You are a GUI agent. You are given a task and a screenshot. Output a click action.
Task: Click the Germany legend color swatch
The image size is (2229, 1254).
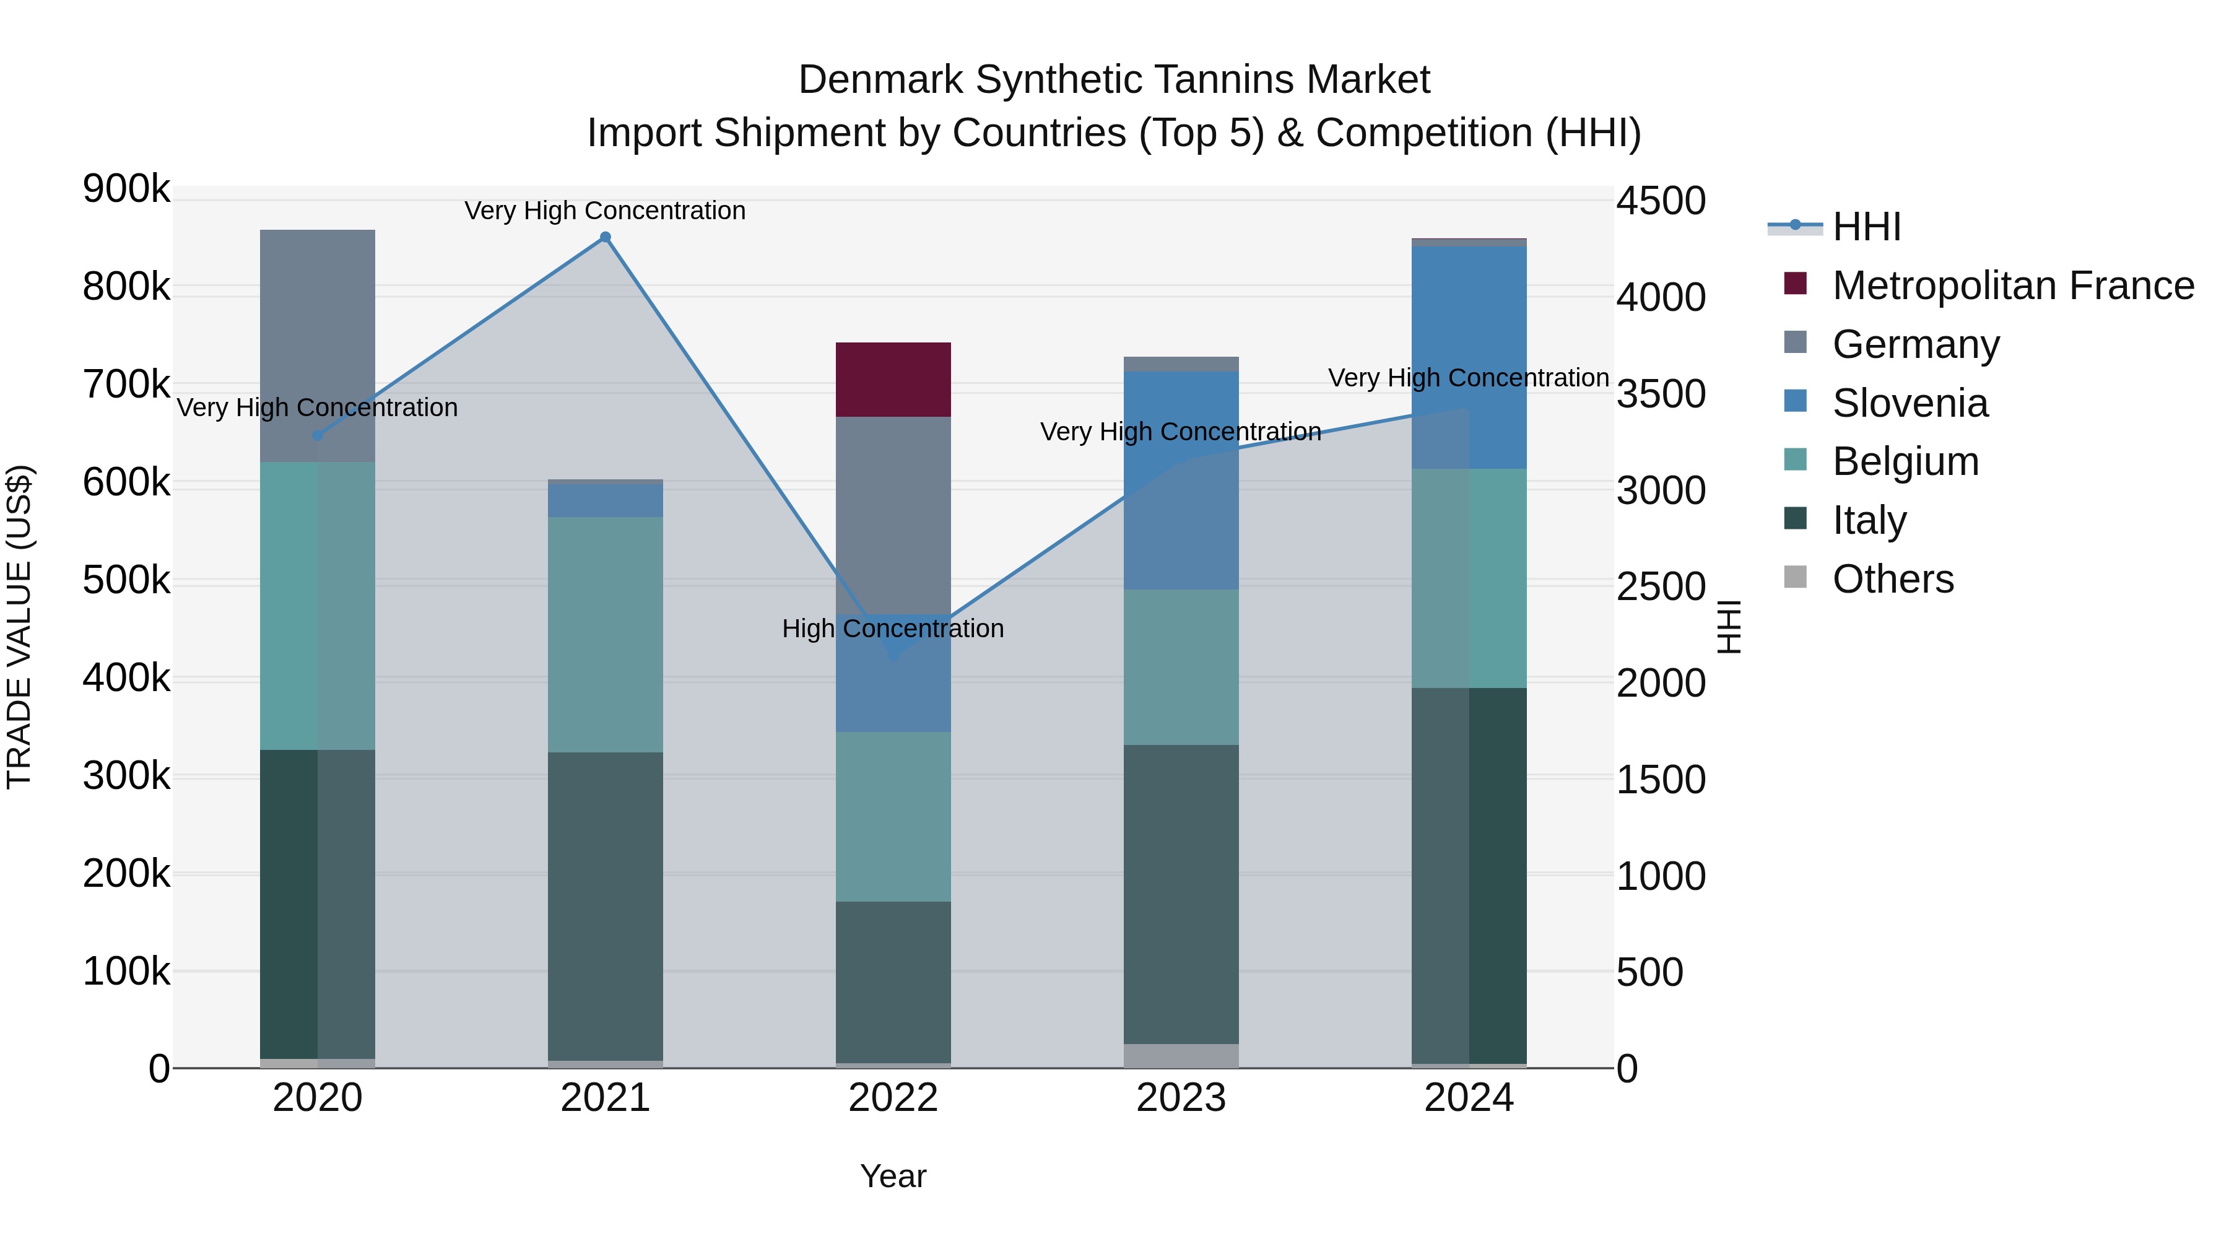coord(1796,342)
